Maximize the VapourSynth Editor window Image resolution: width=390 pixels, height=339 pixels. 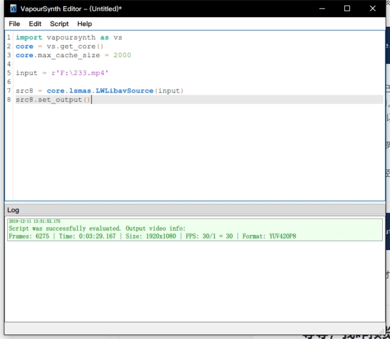347,9
